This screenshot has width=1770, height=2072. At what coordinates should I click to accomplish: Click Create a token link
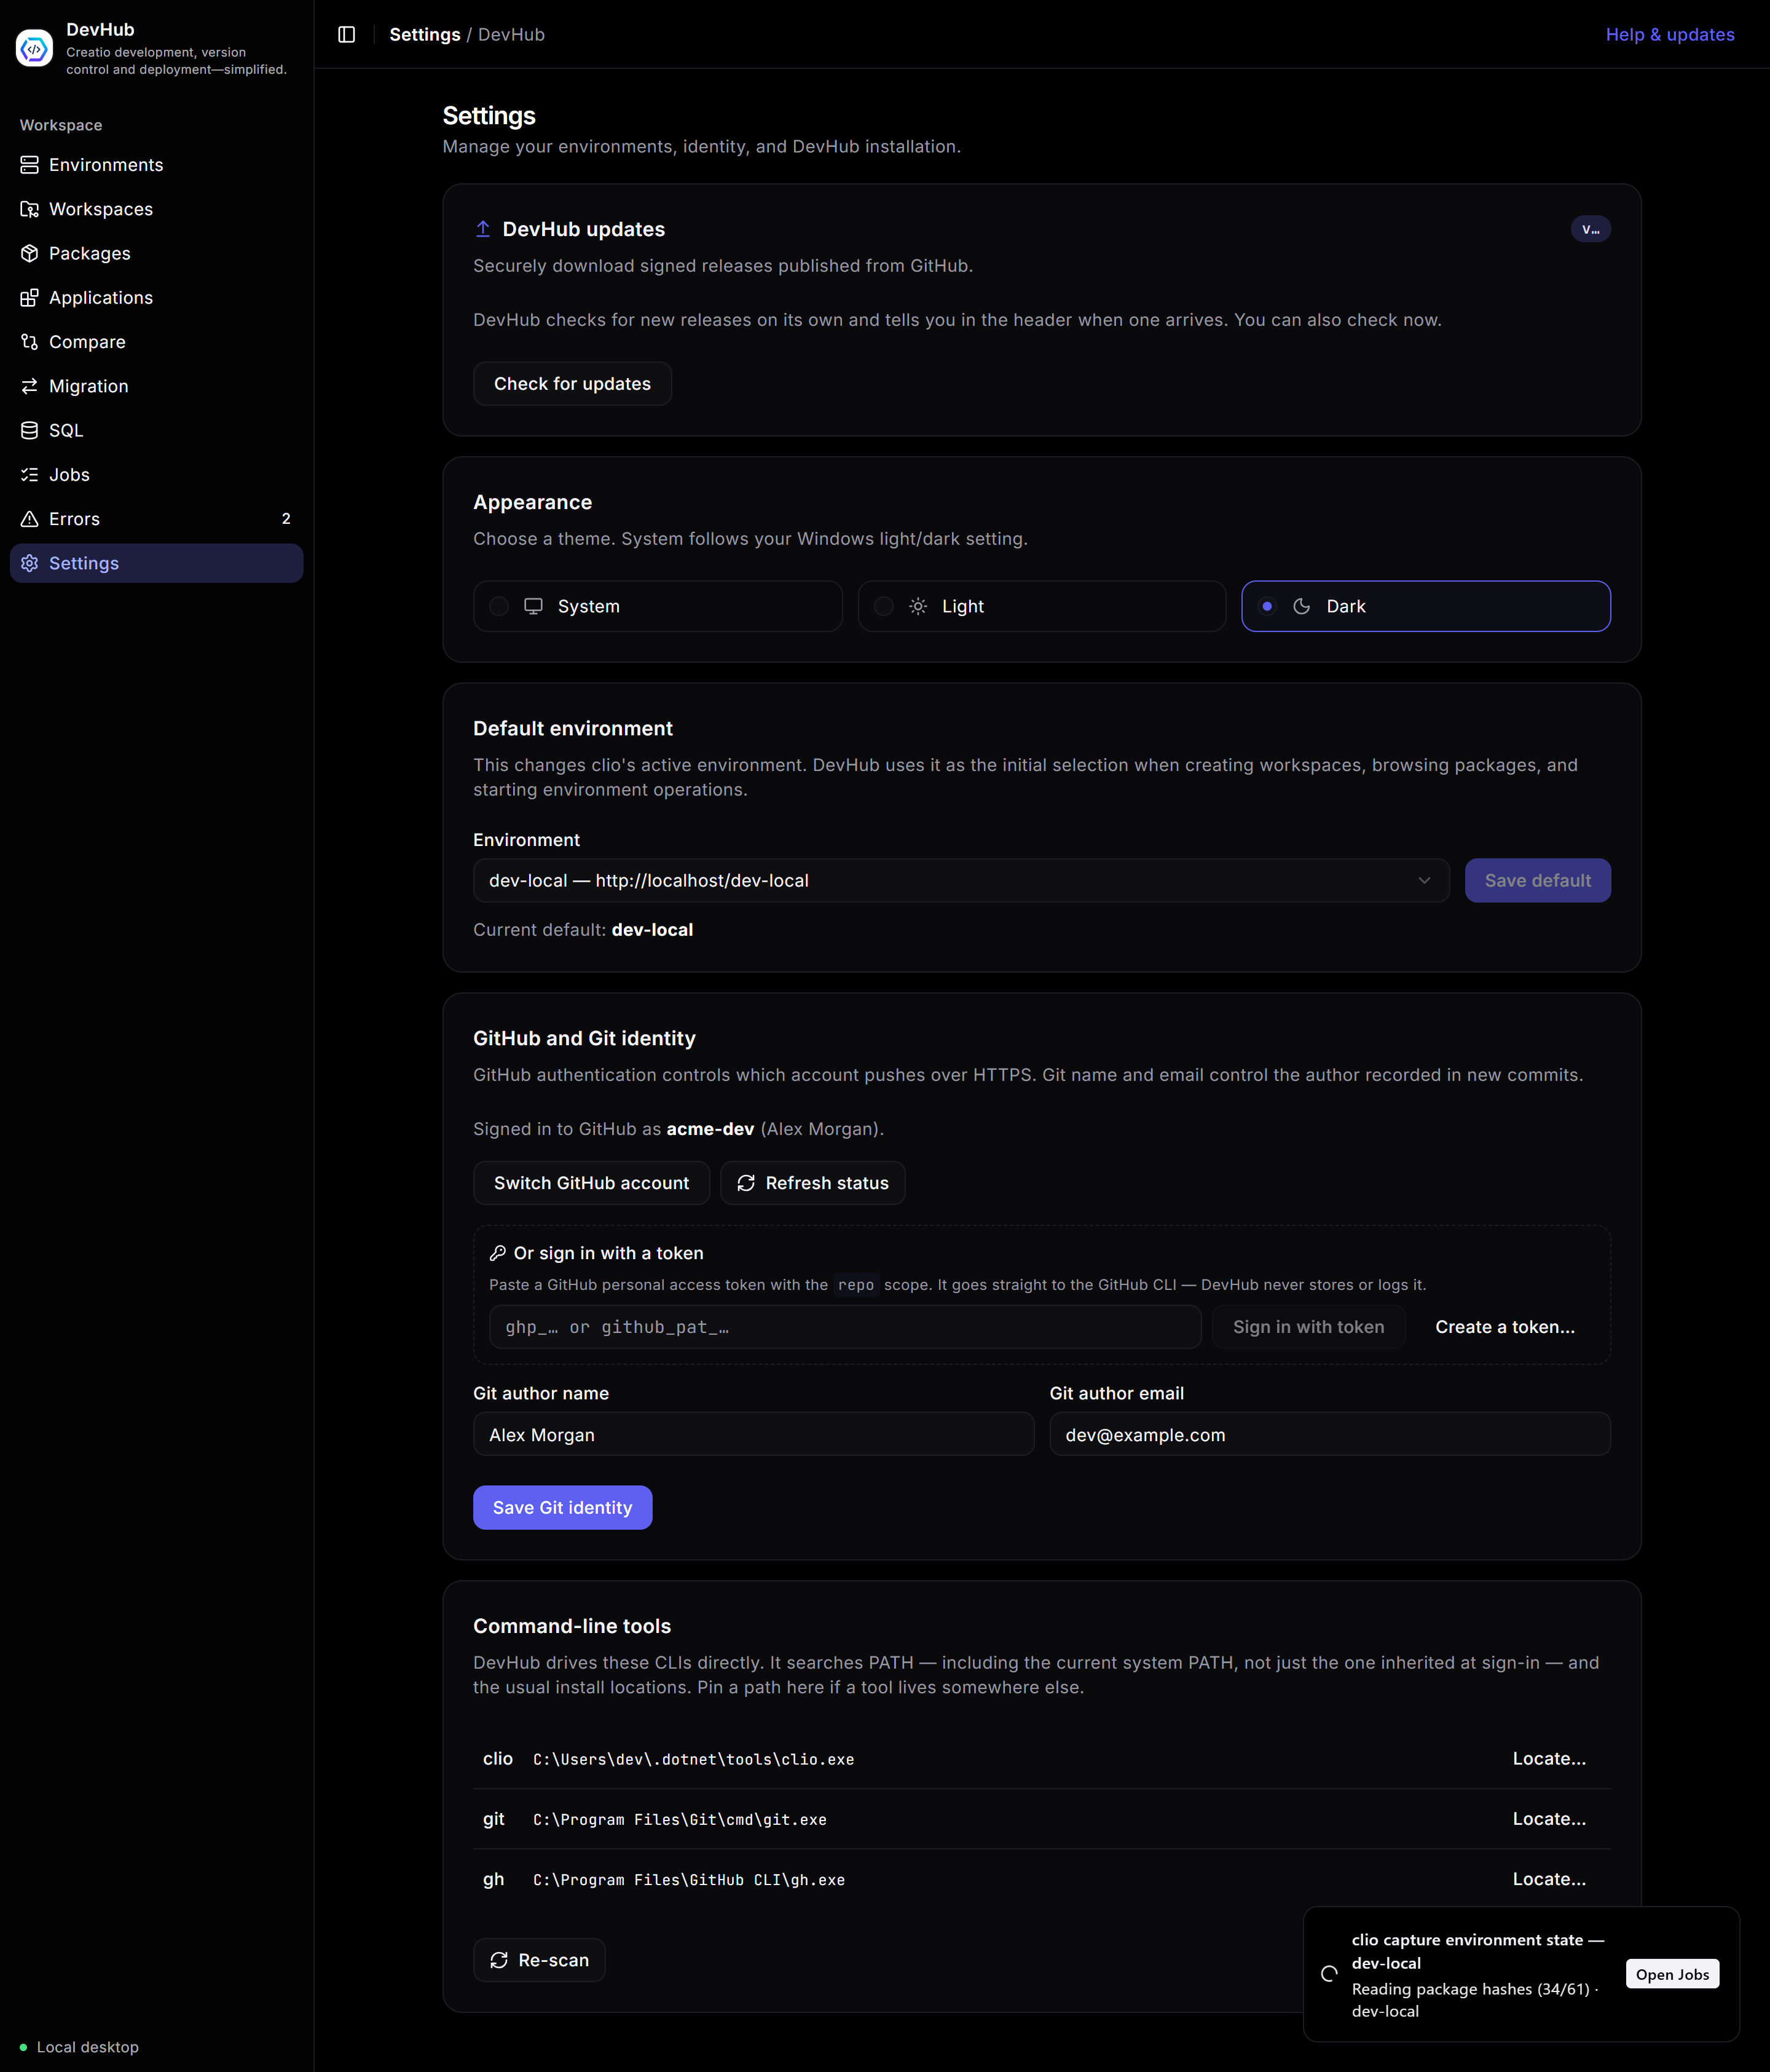coord(1504,1327)
